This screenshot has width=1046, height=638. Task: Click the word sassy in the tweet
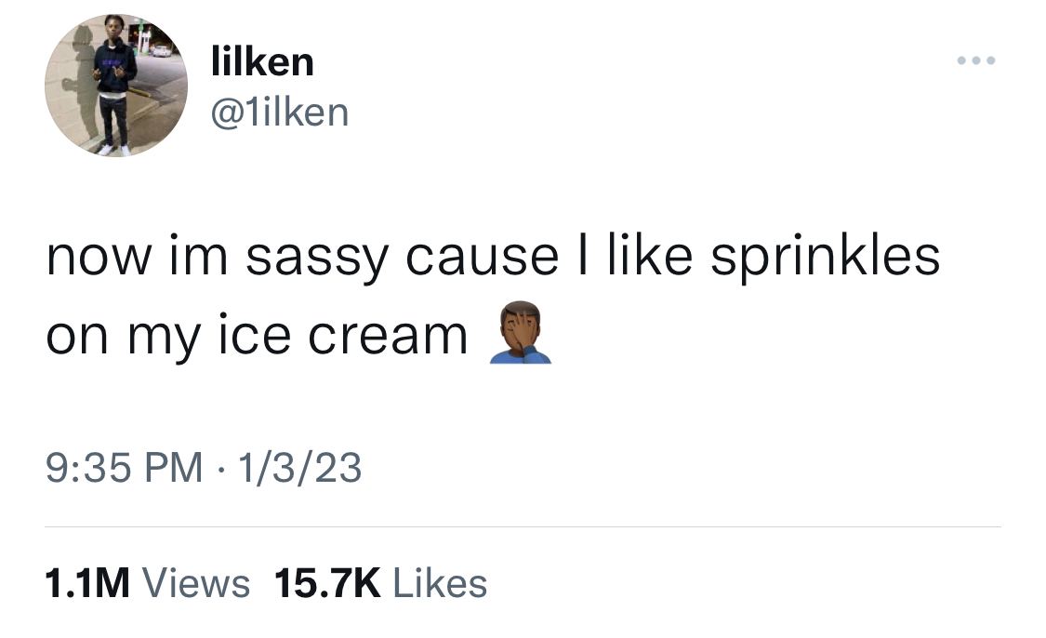tap(317, 259)
